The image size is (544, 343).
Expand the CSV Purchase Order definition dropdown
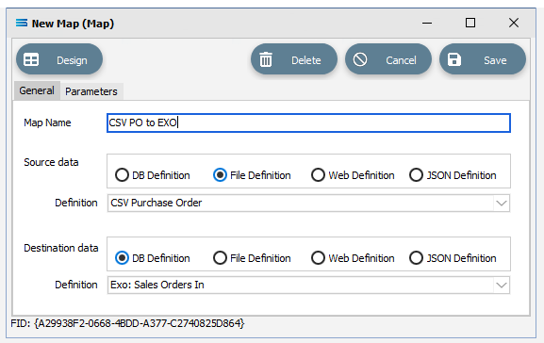(501, 203)
